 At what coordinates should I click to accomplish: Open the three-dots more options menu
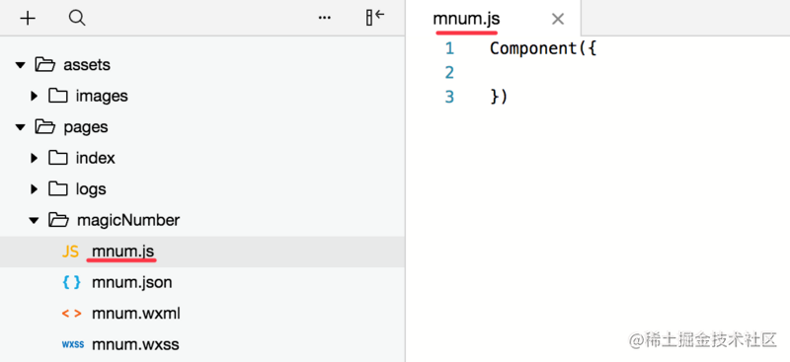(x=325, y=18)
